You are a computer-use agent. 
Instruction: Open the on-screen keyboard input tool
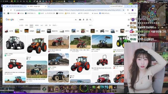pyautogui.click(x=80, y=20)
